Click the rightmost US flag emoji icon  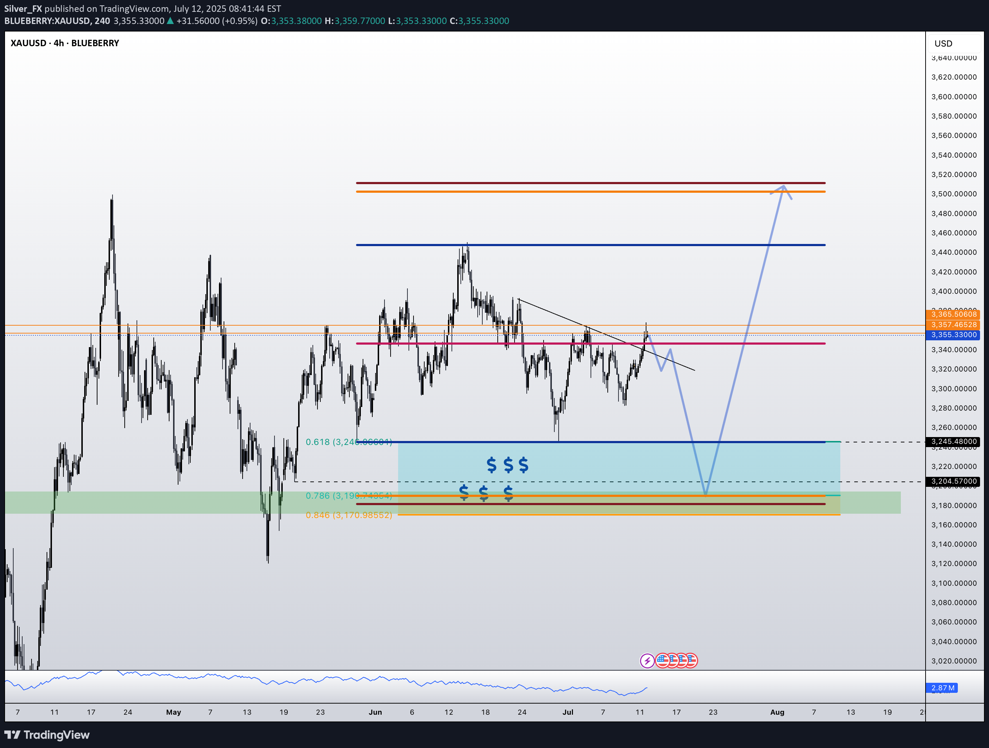(693, 660)
